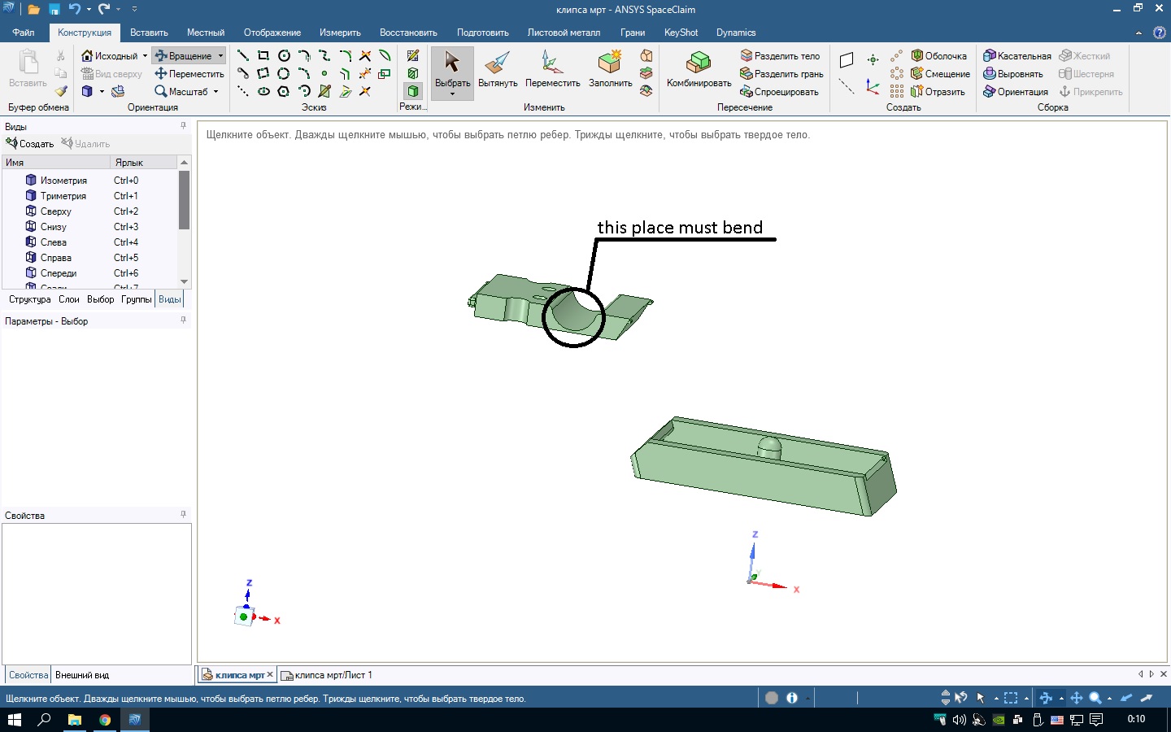
Task: Open the Листовой металл ribbon tab
Action: (564, 33)
